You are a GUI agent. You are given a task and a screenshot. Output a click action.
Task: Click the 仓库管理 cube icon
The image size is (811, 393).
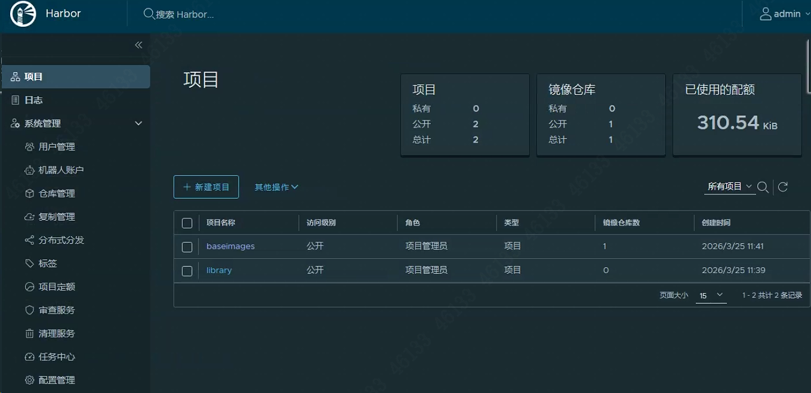[x=29, y=193]
